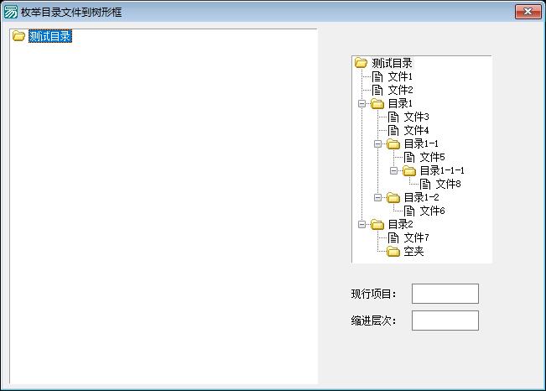
Task: Select the 文件7 item
Action: tap(416, 237)
